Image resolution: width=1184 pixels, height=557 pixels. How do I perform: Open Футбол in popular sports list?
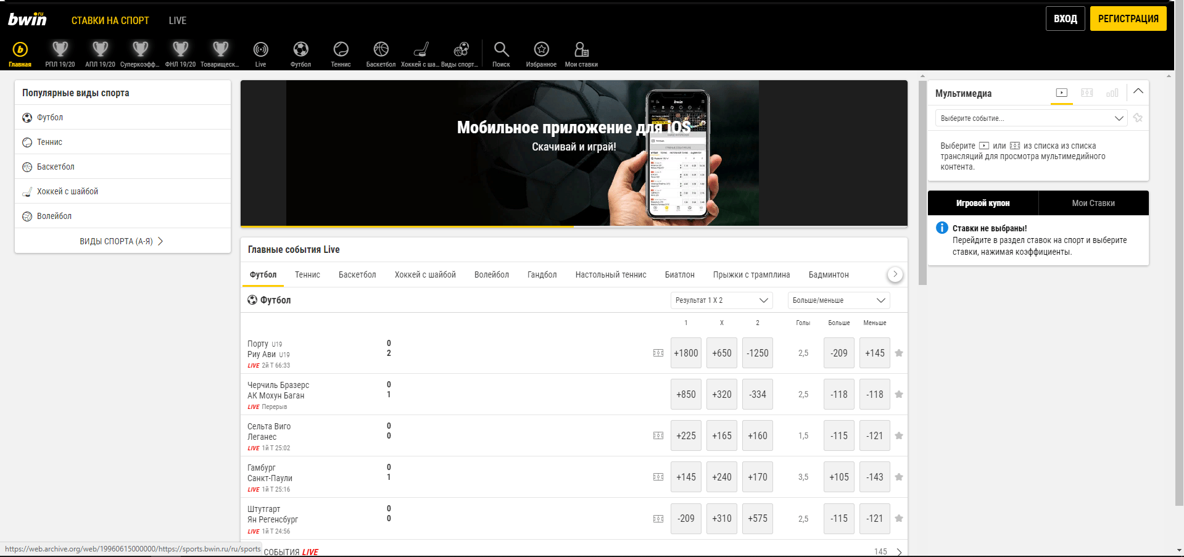123,117
